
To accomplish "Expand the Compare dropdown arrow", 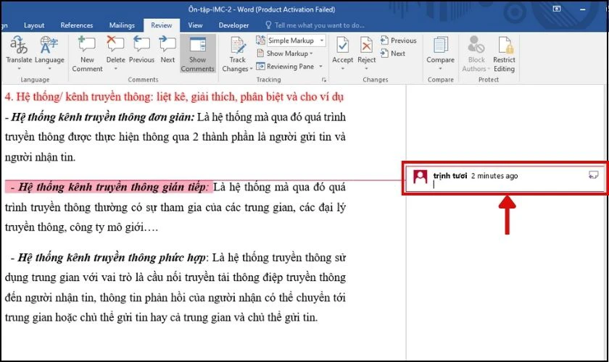I will 441,69.
